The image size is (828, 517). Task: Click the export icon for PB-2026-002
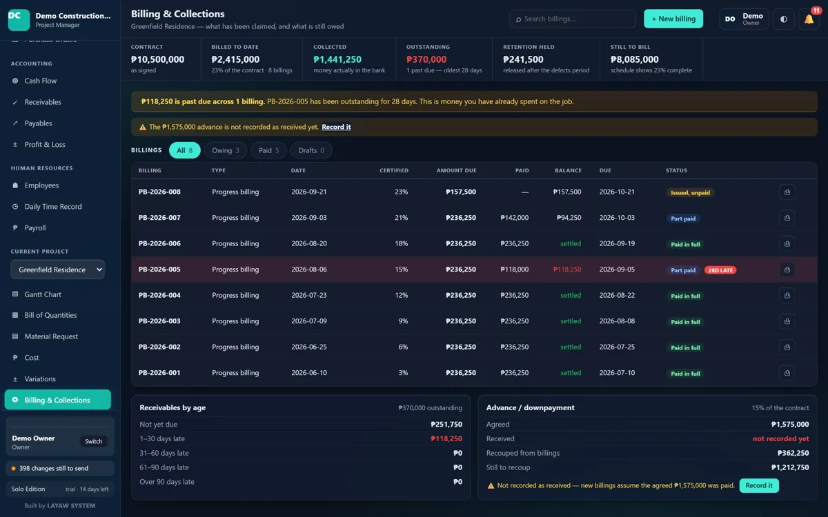click(x=787, y=347)
